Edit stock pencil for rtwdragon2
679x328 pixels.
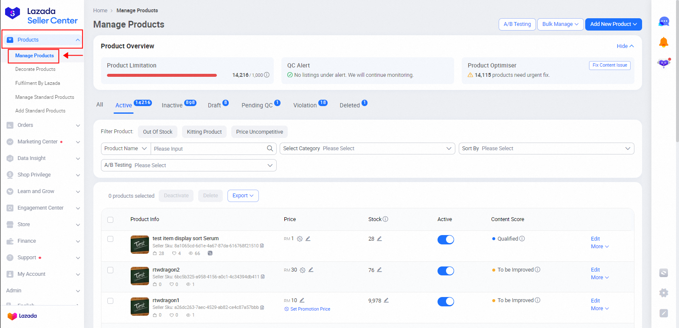(379, 270)
